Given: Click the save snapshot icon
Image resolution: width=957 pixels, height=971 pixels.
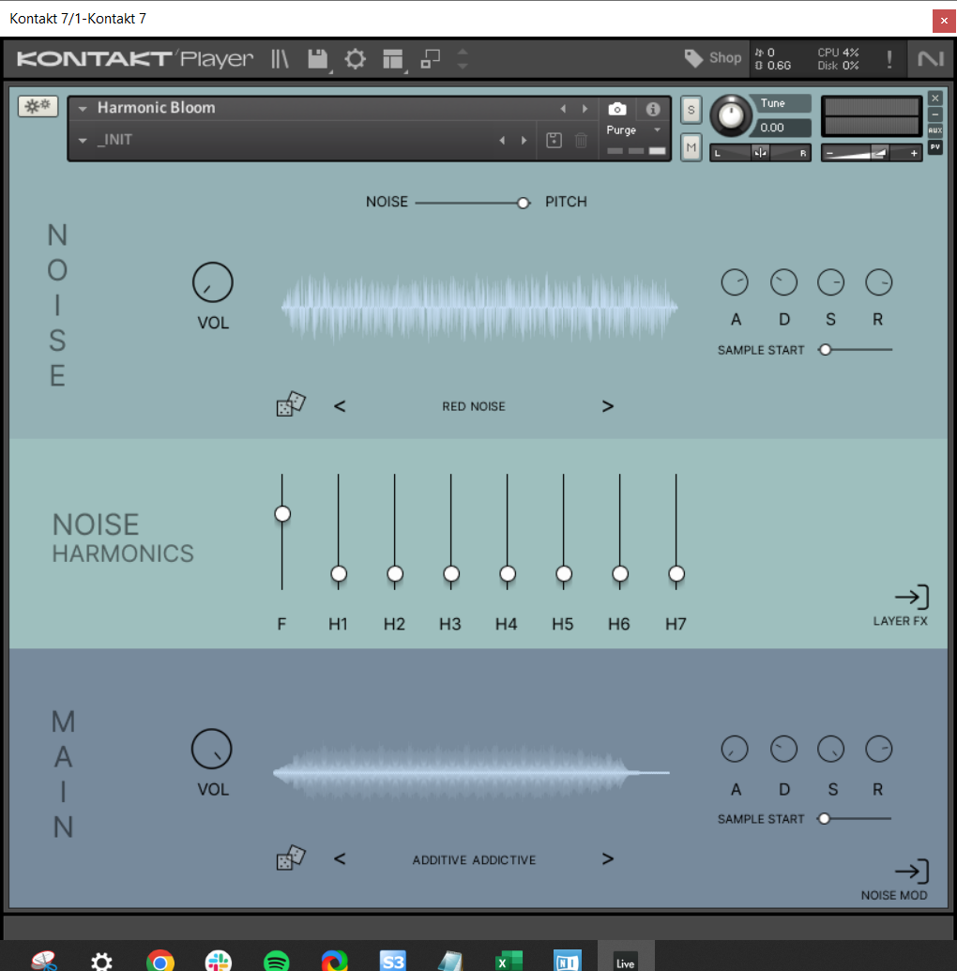Looking at the screenshot, I should (554, 141).
